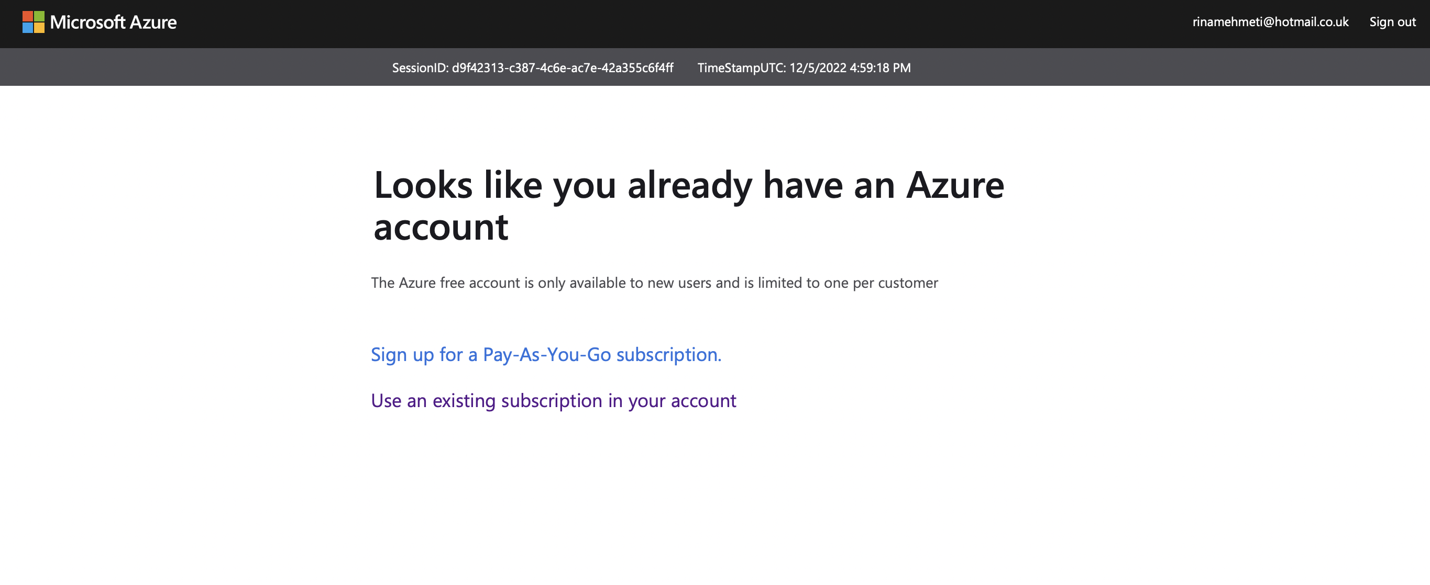Image resolution: width=1430 pixels, height=585 pixels.
Task: Click the word 'Azure' in the large heading
Action: click(x=955, y=185)
